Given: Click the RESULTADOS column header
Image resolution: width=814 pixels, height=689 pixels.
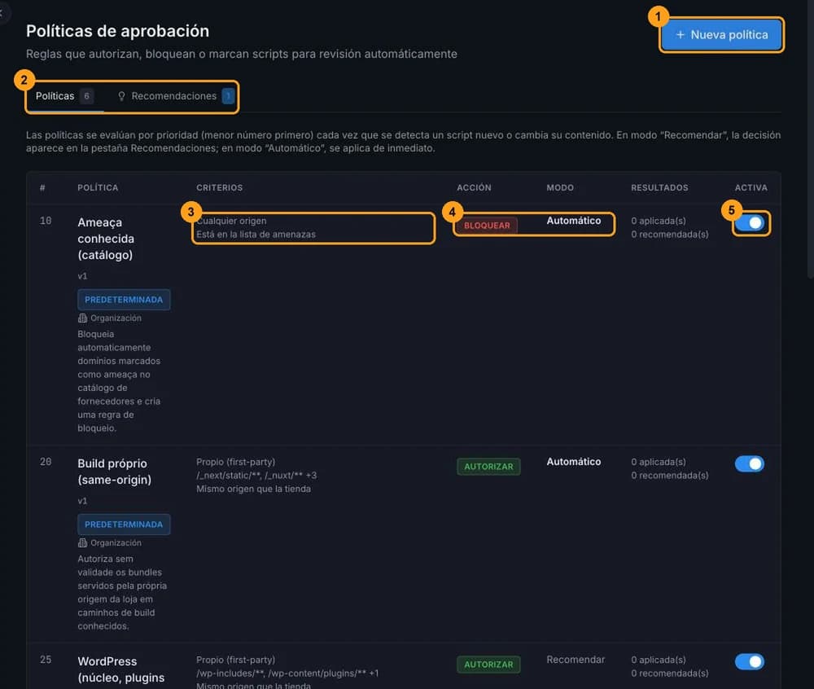Looking at the screenshot, I should 659,187.
